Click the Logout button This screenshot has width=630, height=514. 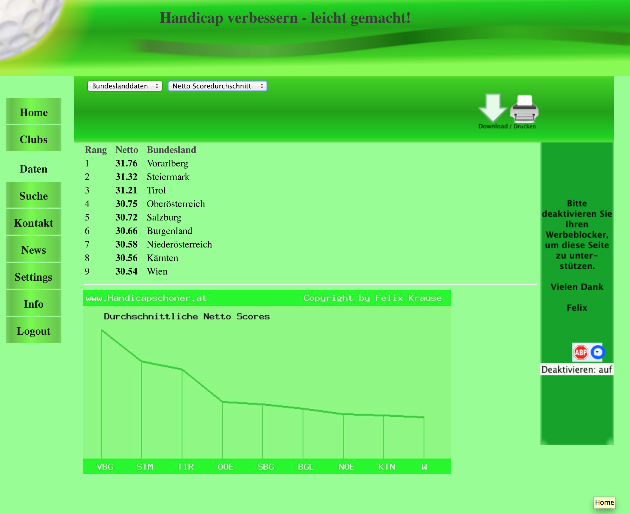click(x=34, y=331)
